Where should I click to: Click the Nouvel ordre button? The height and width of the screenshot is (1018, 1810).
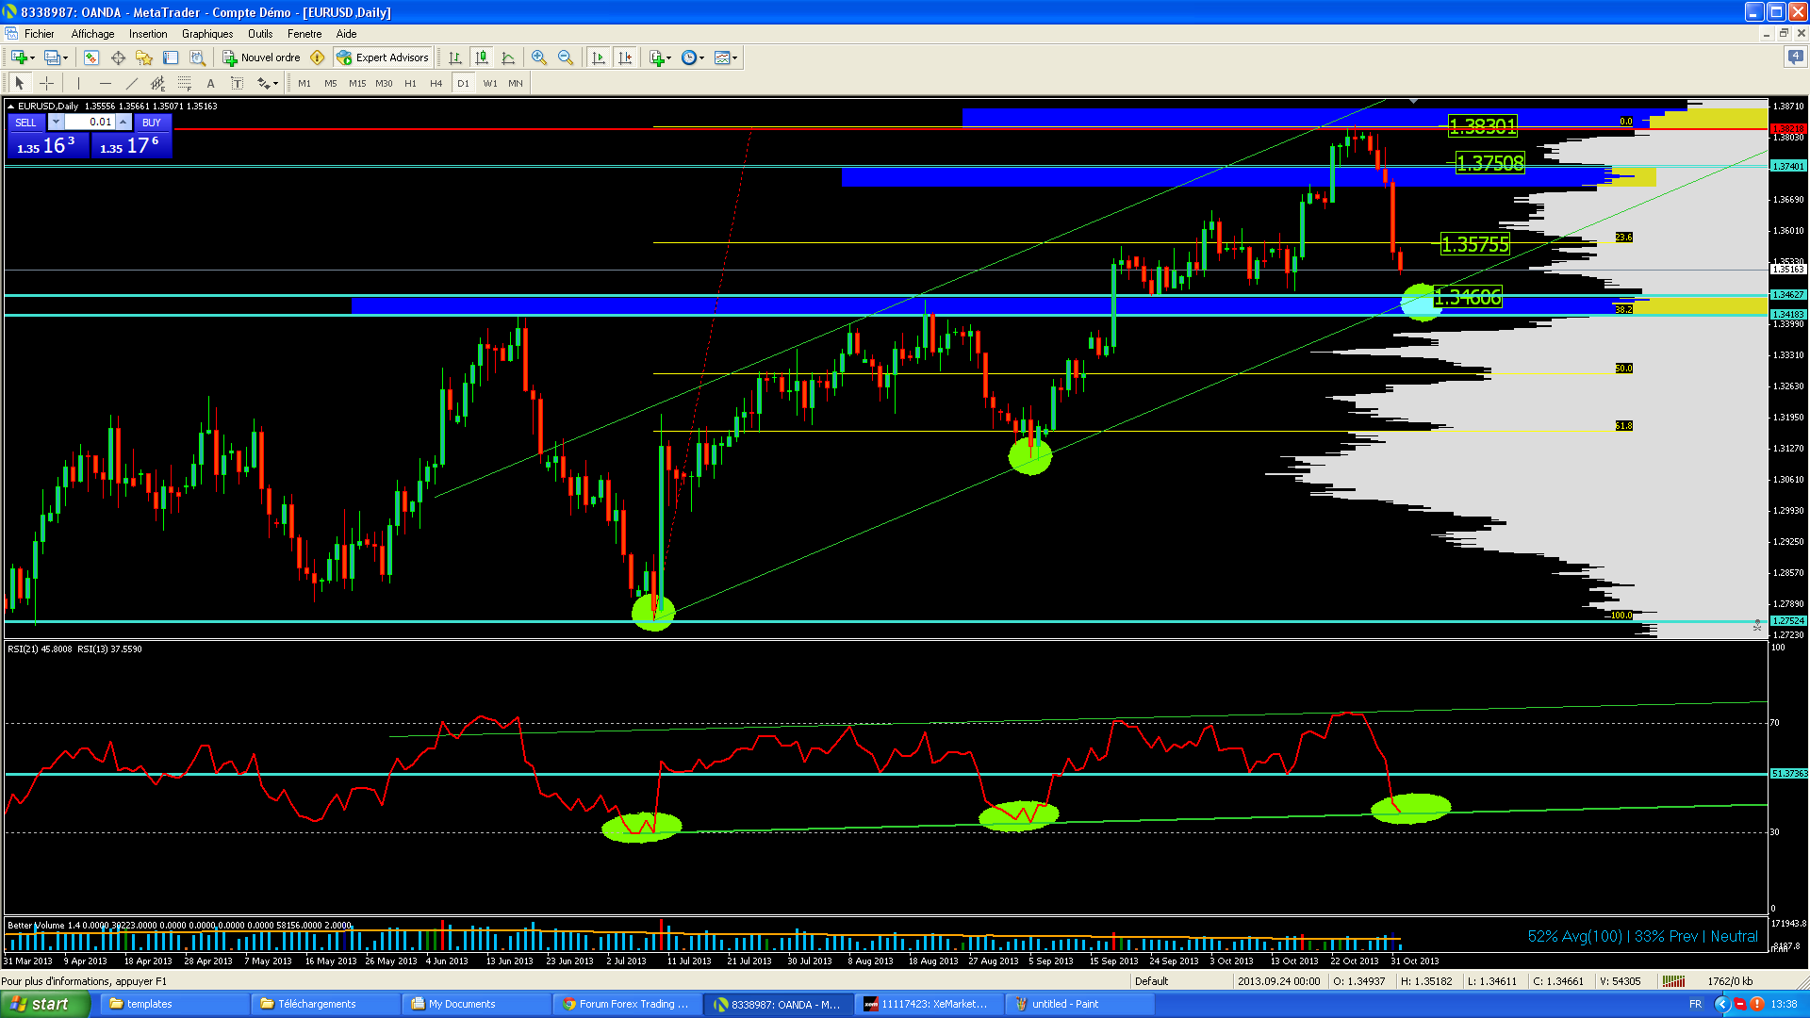pyautogui.click(x=261, y=57)
